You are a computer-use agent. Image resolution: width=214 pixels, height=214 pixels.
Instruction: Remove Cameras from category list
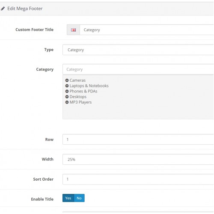click(x=67, y=80)
